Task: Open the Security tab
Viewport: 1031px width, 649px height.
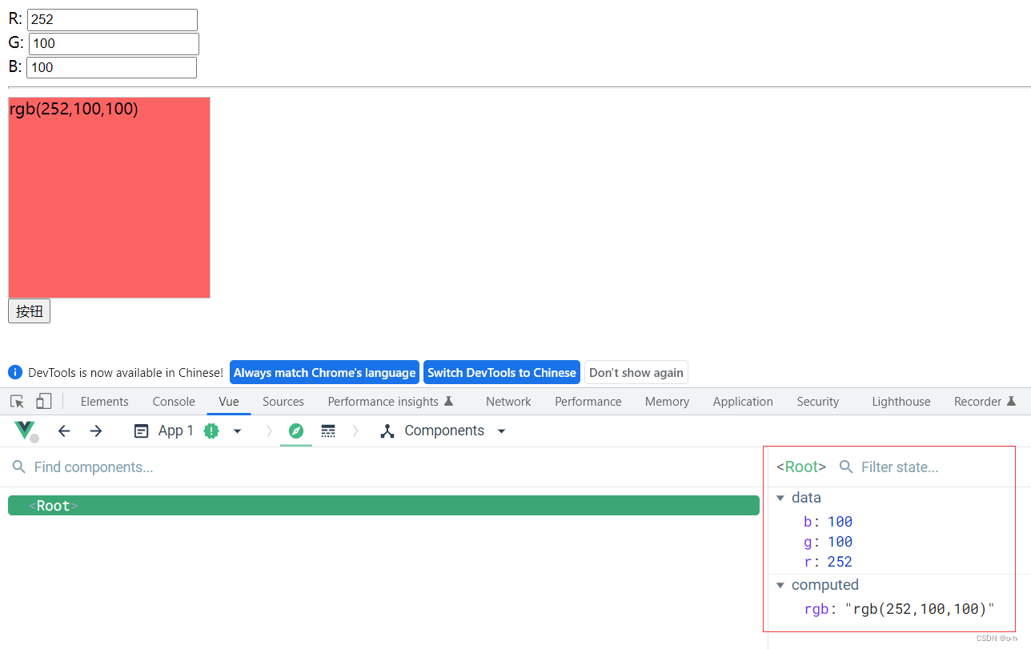Action: 818,401
